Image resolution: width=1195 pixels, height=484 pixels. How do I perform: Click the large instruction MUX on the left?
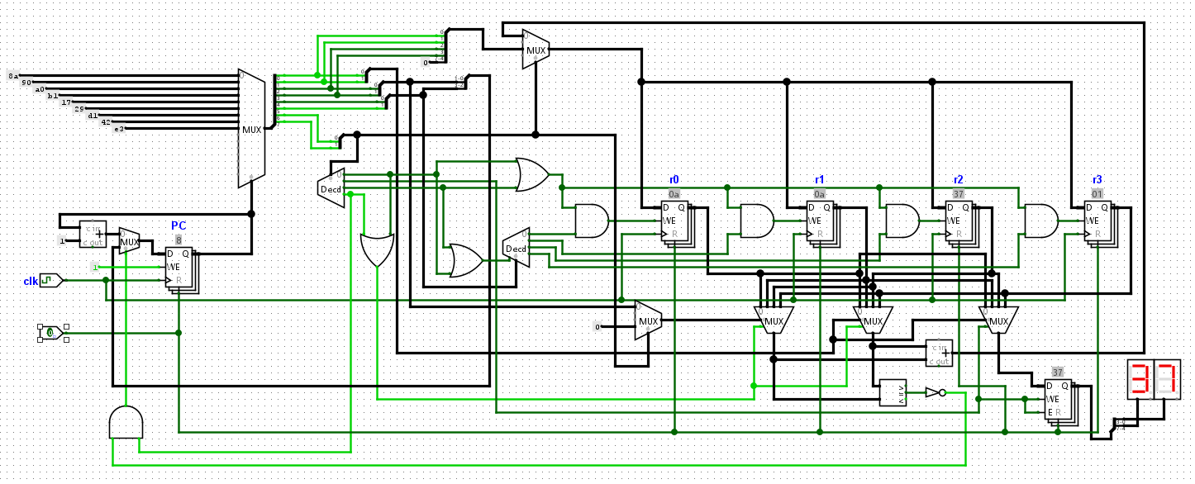click(x=251, y=127)
